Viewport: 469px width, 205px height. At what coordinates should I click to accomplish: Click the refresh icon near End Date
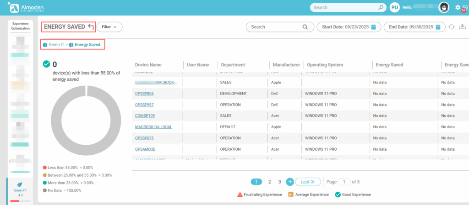452,27
